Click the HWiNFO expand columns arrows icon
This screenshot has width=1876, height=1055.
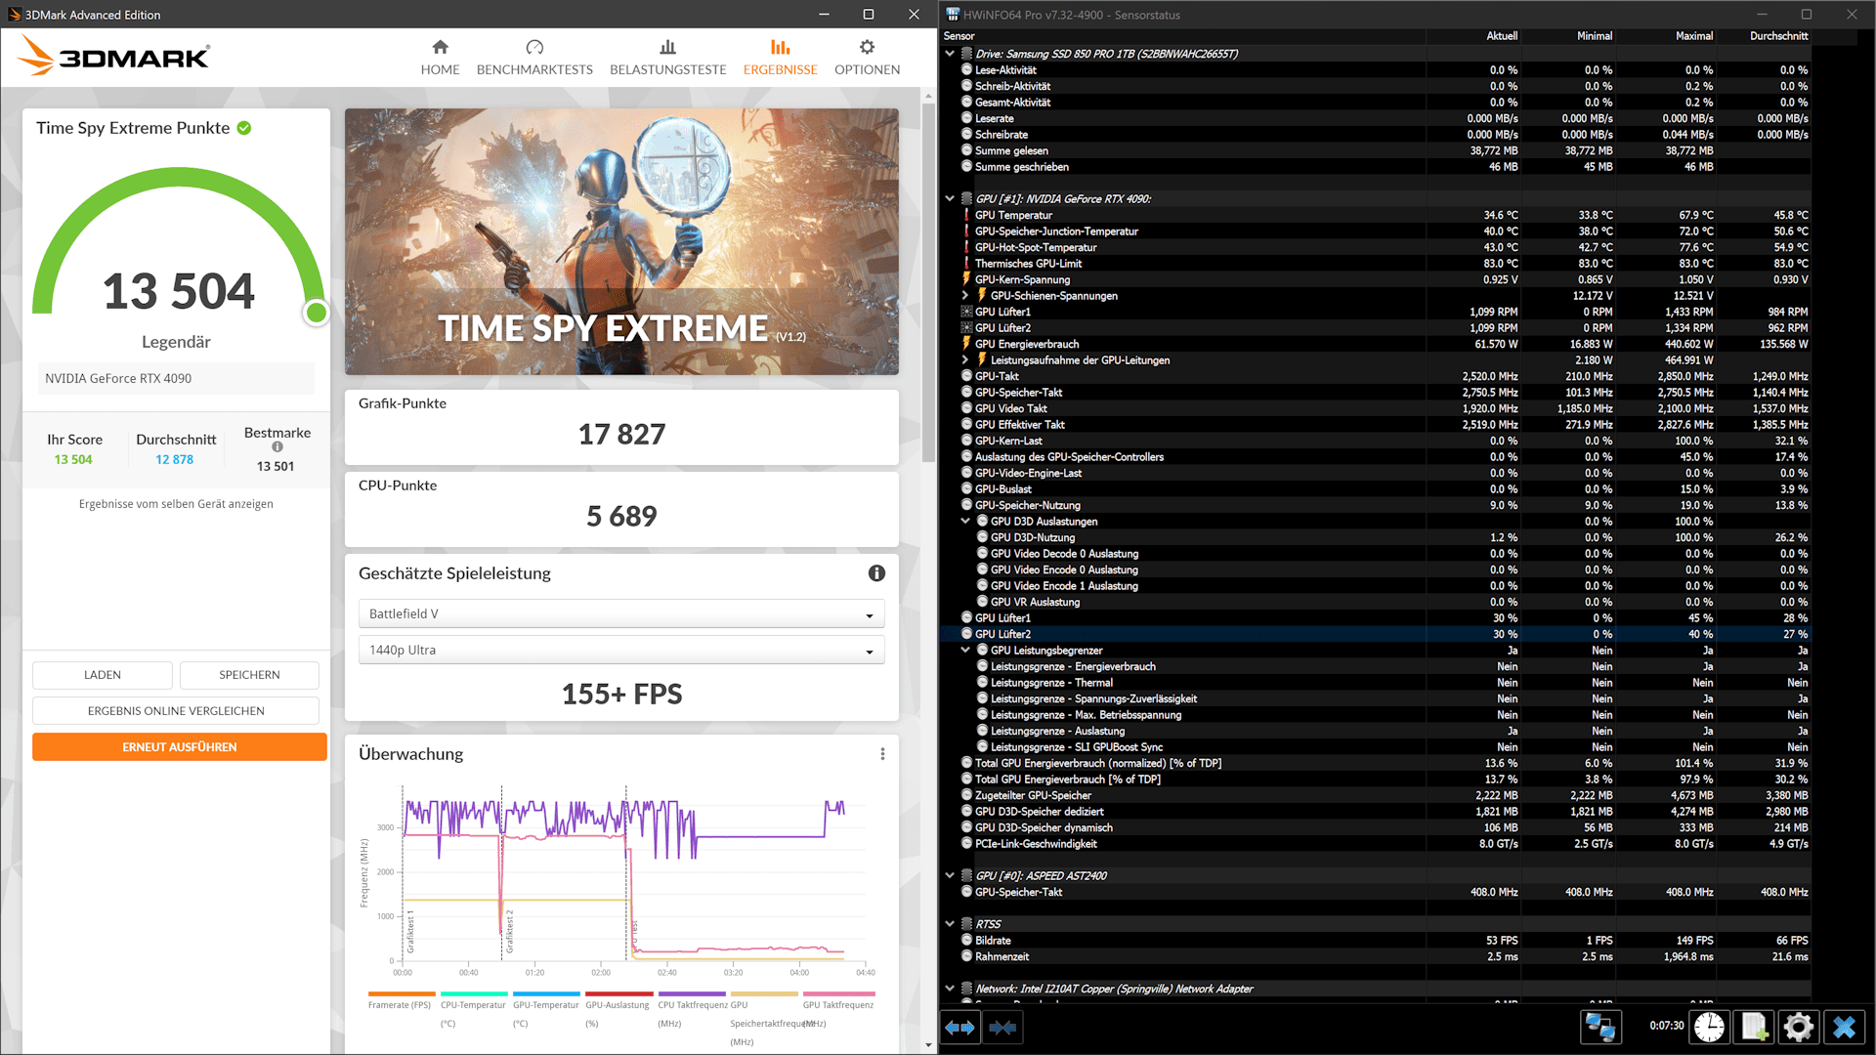tap(960, 1028)
